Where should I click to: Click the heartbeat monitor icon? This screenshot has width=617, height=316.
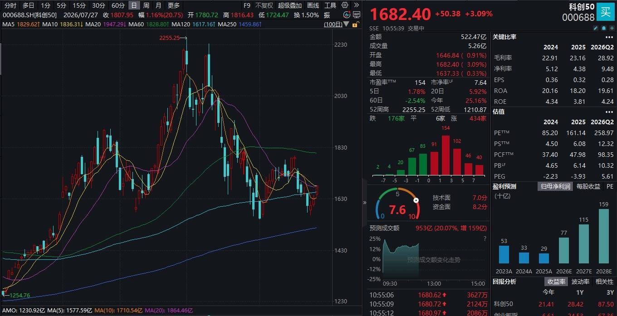pos(347,15)
